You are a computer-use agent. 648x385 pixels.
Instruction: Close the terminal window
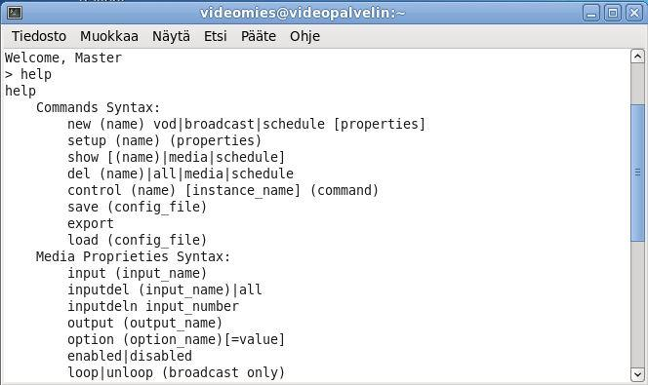(x=634, y=13)
